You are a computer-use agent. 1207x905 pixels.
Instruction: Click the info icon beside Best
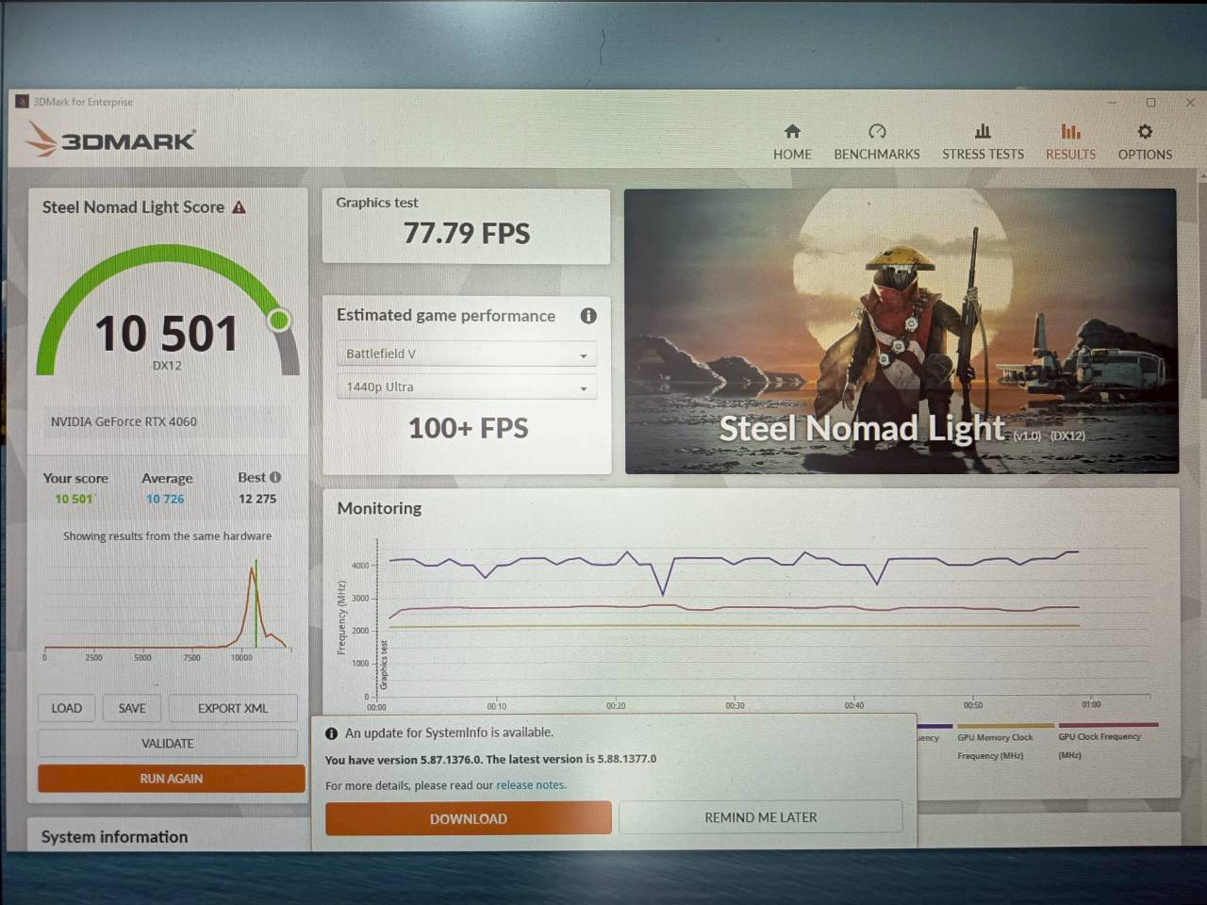pyautogui.click(x=275, y=477)
